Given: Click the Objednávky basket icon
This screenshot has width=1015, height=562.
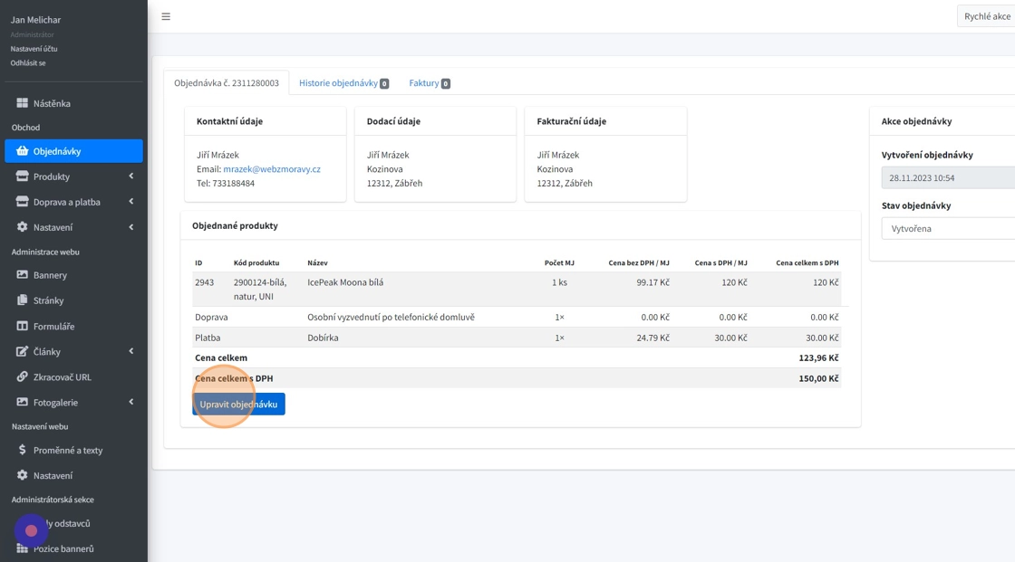Looking at the screenshot, I should click(x=23, y=151).
